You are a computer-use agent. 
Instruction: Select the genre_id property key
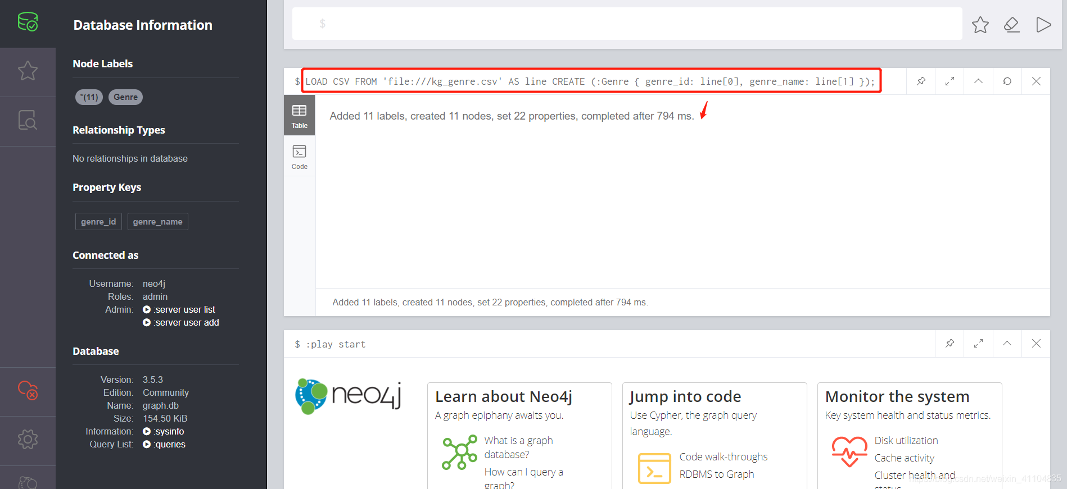(x=98, y=222)
